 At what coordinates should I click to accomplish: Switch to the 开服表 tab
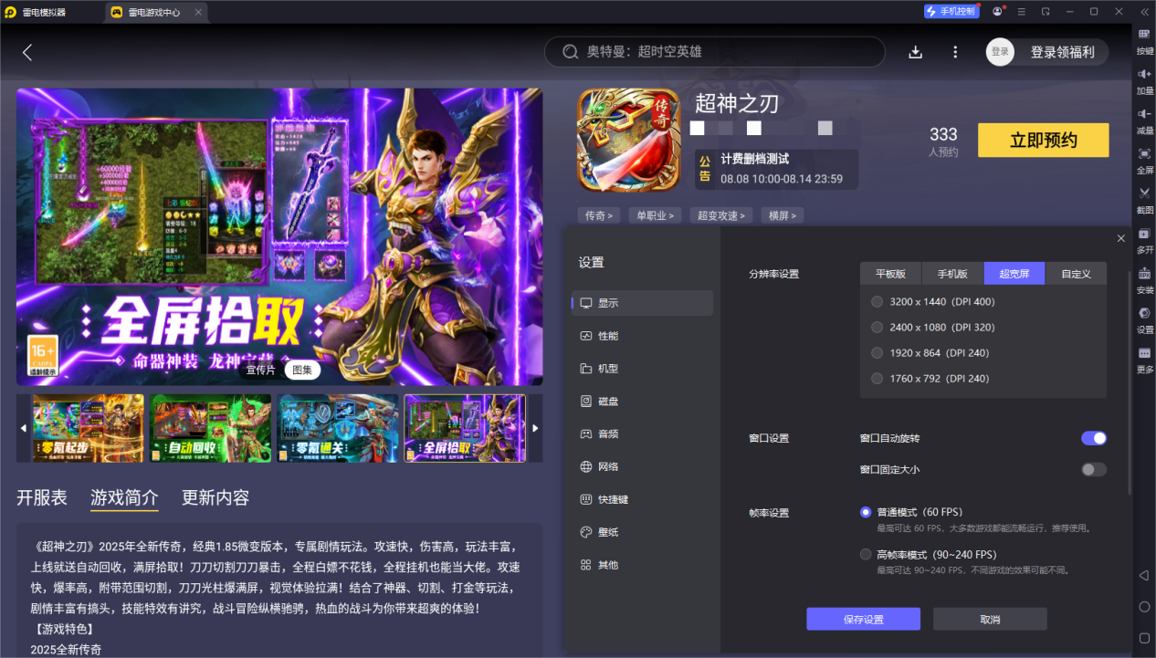(x=42, y=497)
